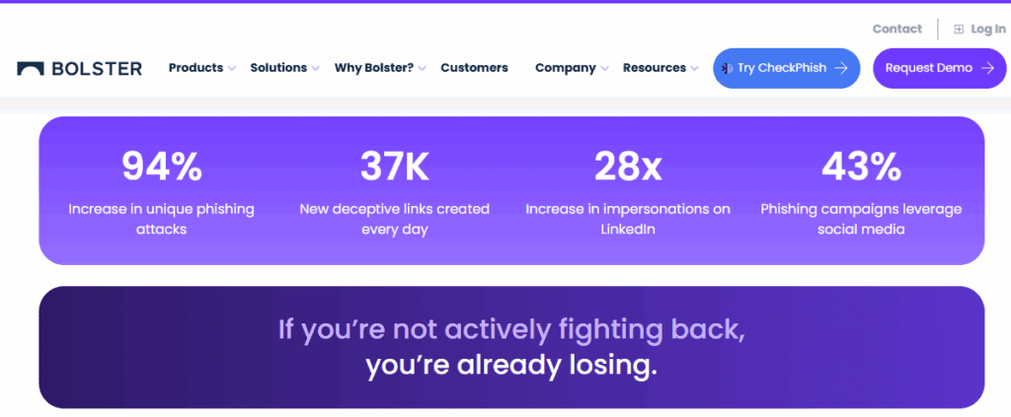Click the arrow icon in Try CheckPhish

click(x=841, y=68)
